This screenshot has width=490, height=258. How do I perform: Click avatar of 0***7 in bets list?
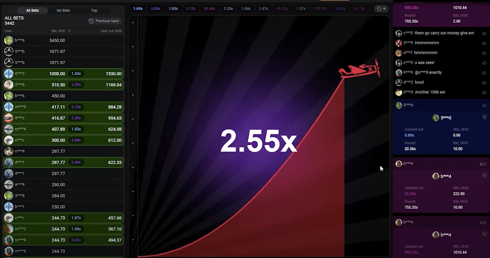[x=9, y=74]
